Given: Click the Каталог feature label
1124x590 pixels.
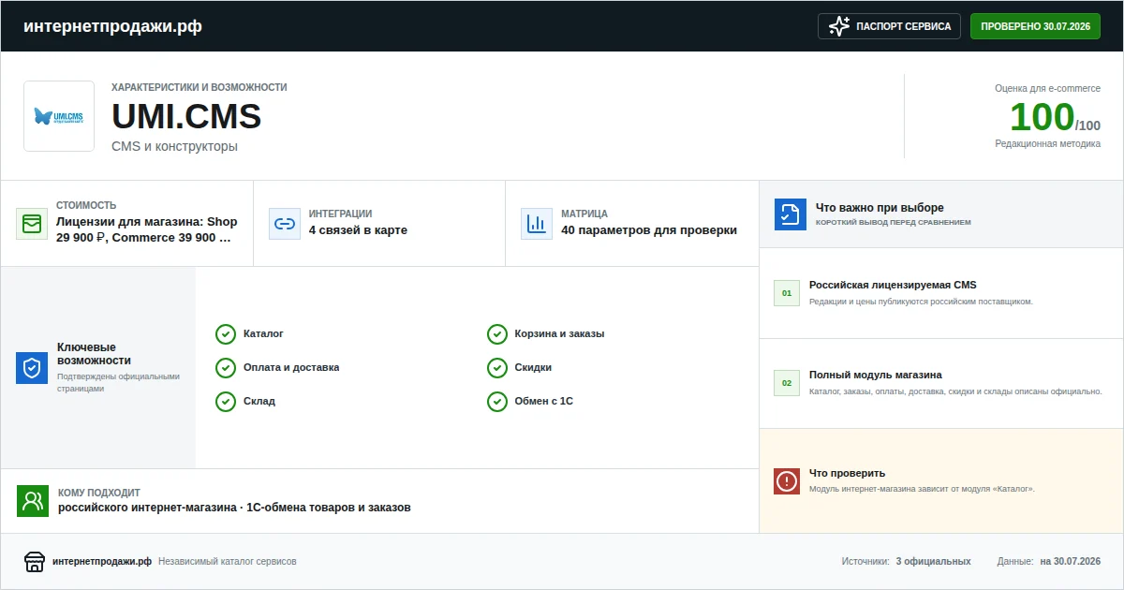Looking at the screenshot, I should pos(263,334).
